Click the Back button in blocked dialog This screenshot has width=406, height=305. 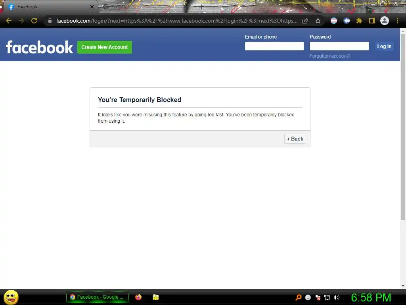point(295,139)
